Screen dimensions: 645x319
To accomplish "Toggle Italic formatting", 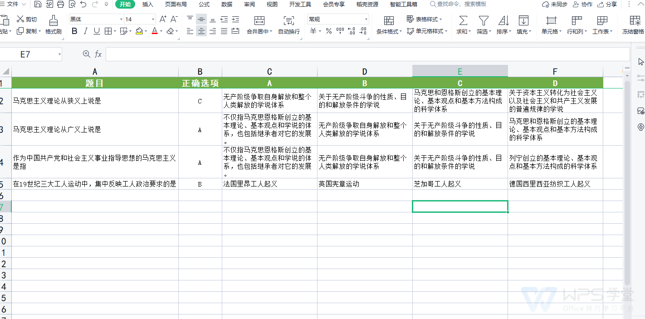I will 86,31.
